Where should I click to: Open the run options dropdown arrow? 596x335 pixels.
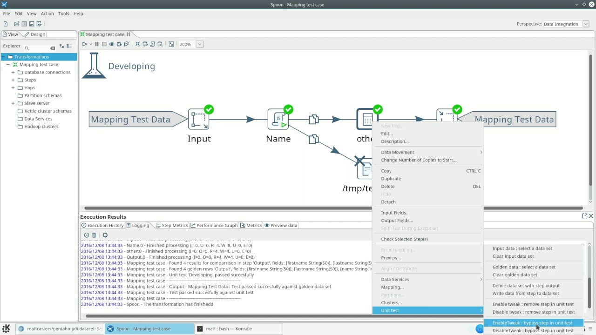pyautogui.click(x=91, y=44)
